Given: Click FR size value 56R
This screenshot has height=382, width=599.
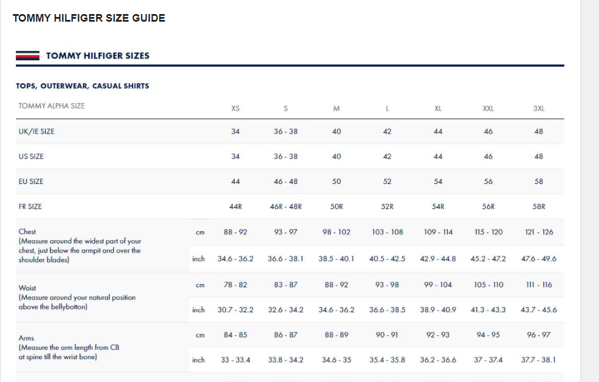Looking at the screenshot, I should 488,206.
